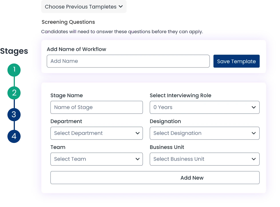Open the Choose Previous Templates dropdown

pos(84,7)
